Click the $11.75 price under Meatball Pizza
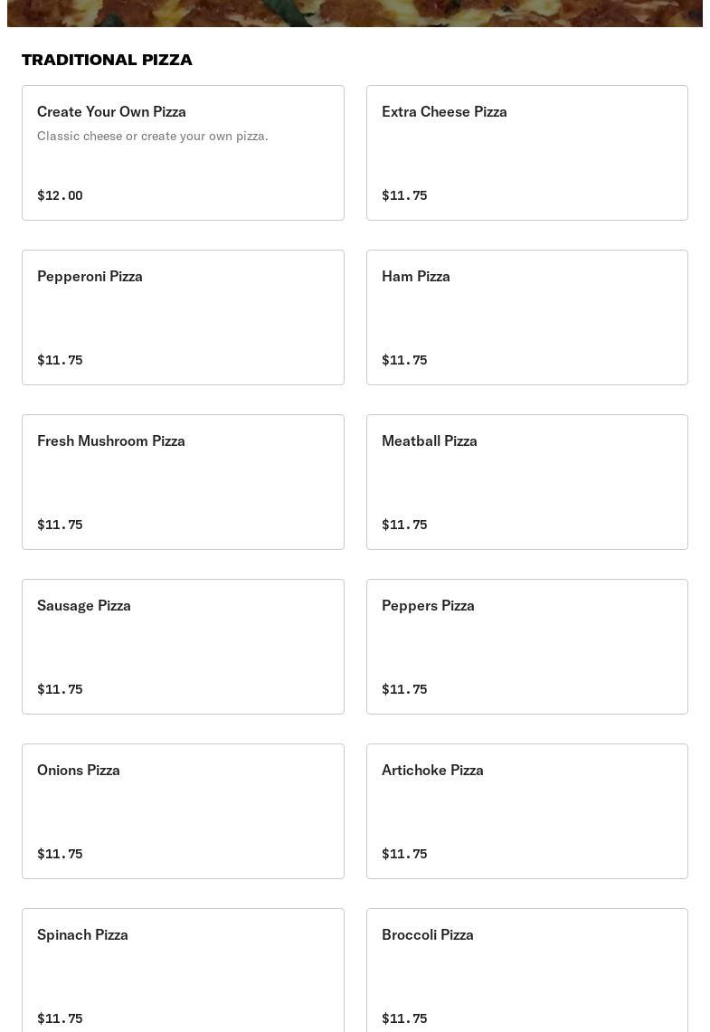This screenshot has width=710, height=1032. tap(404, 525)
